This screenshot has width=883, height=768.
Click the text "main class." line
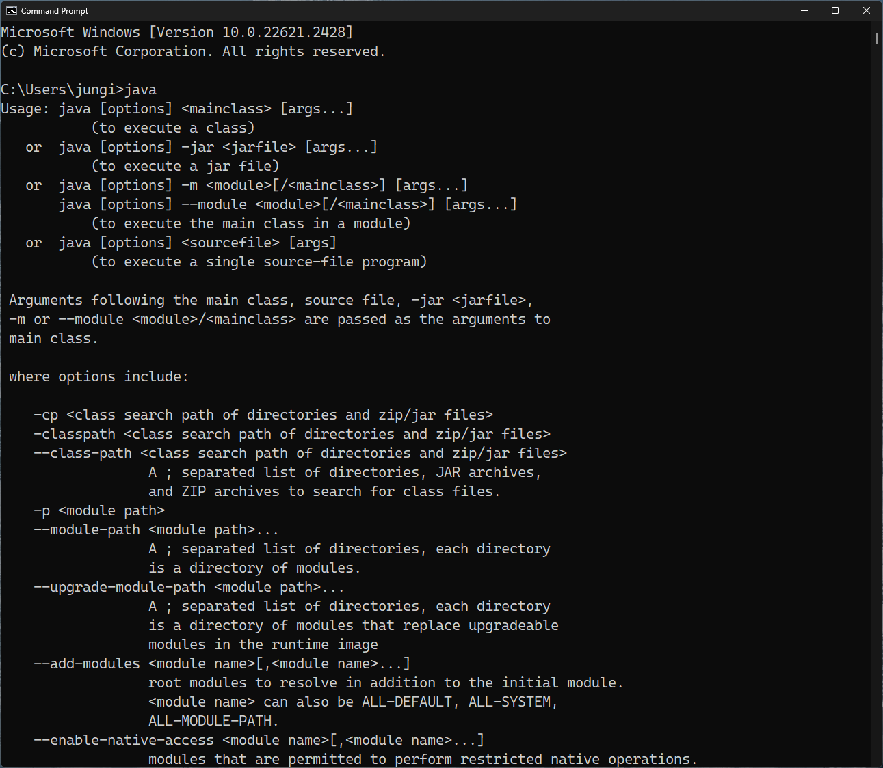click(53, 338)
